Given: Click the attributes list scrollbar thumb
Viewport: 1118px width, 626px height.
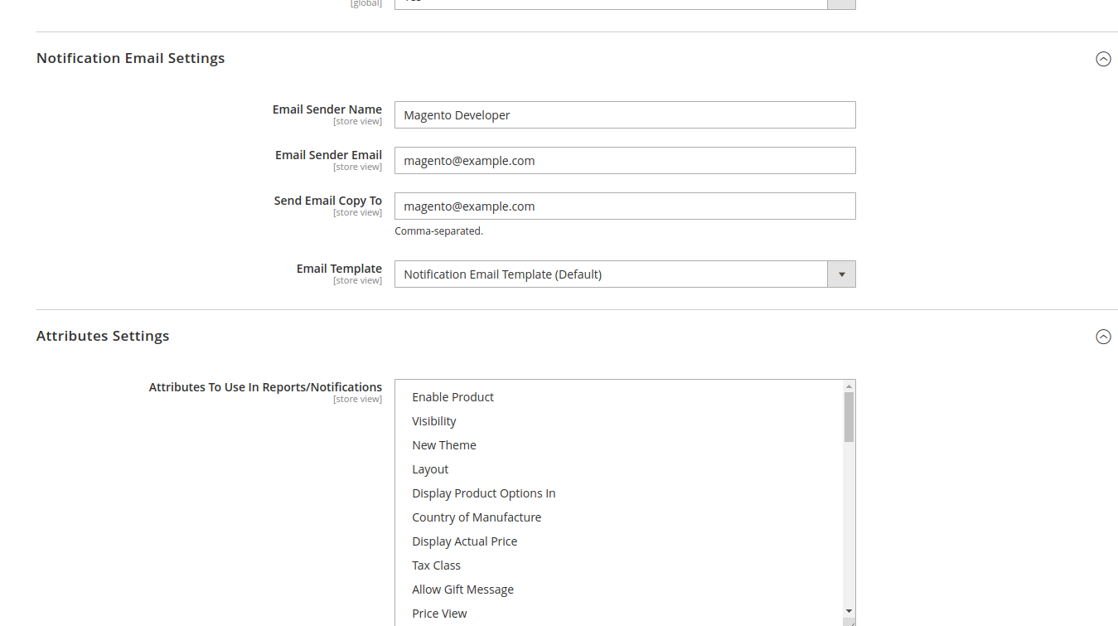Looking at the screenshot, I should pos(849,416).
